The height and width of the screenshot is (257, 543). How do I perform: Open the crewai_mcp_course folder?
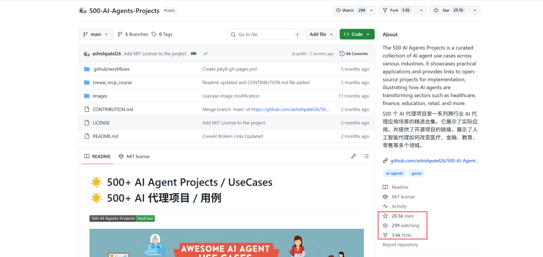[112, 82]
